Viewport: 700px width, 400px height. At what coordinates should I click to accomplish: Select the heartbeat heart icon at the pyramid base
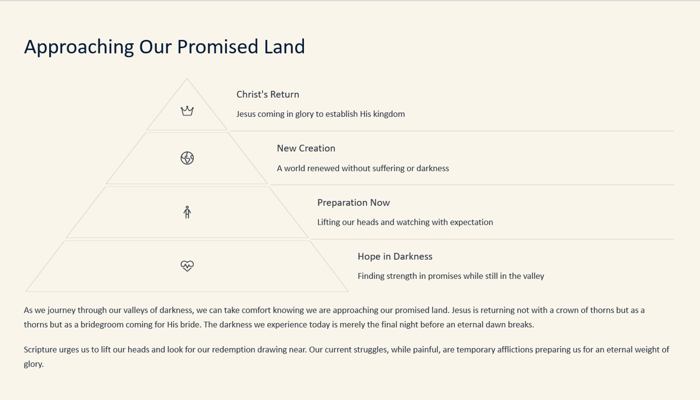[x=187, y=266]
